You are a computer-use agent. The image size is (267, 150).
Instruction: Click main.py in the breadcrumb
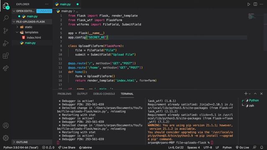(x=67, y=11)
